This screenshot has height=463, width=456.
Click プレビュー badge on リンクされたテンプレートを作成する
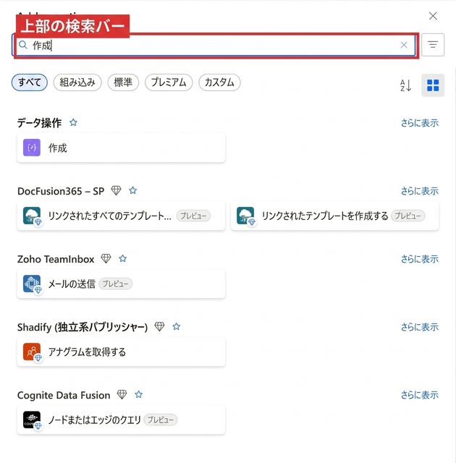pos(408,216)
